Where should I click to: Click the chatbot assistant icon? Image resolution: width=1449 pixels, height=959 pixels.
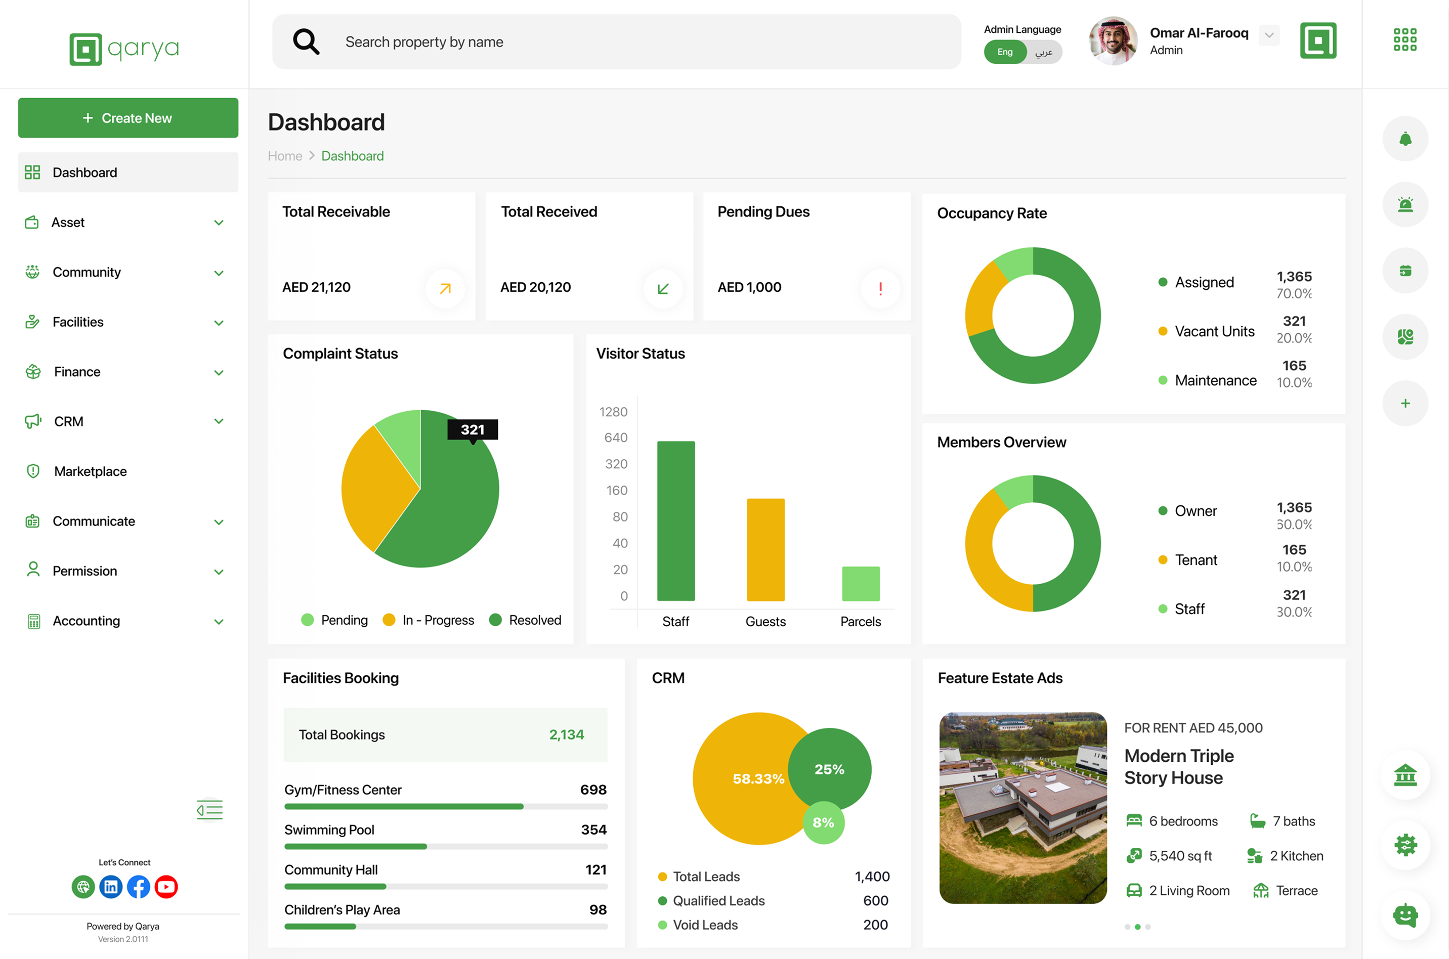tap(1405, 915)
